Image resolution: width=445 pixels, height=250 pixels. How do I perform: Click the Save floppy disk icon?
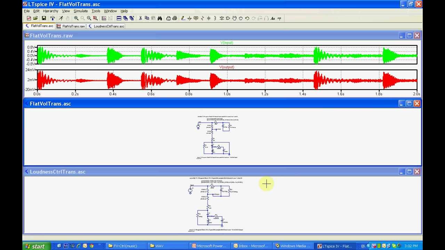(44, 18)
